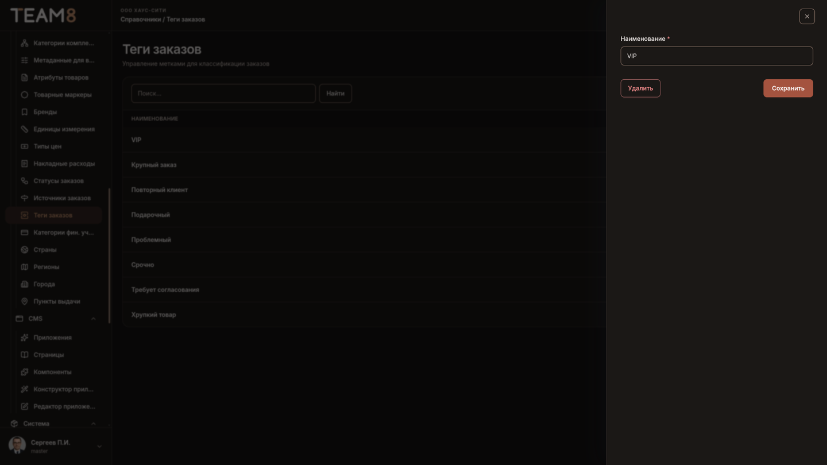The width and height of the screenshot is (827, 465).
Task: Click the sidebar vertical scrollbar
Action: point(109,256)
